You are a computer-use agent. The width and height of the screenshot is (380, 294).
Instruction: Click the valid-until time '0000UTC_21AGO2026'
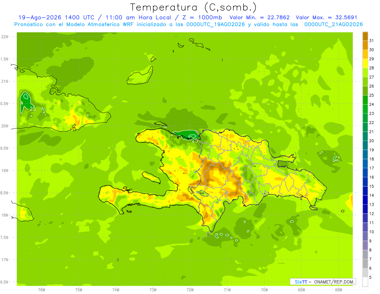[333, 24]
